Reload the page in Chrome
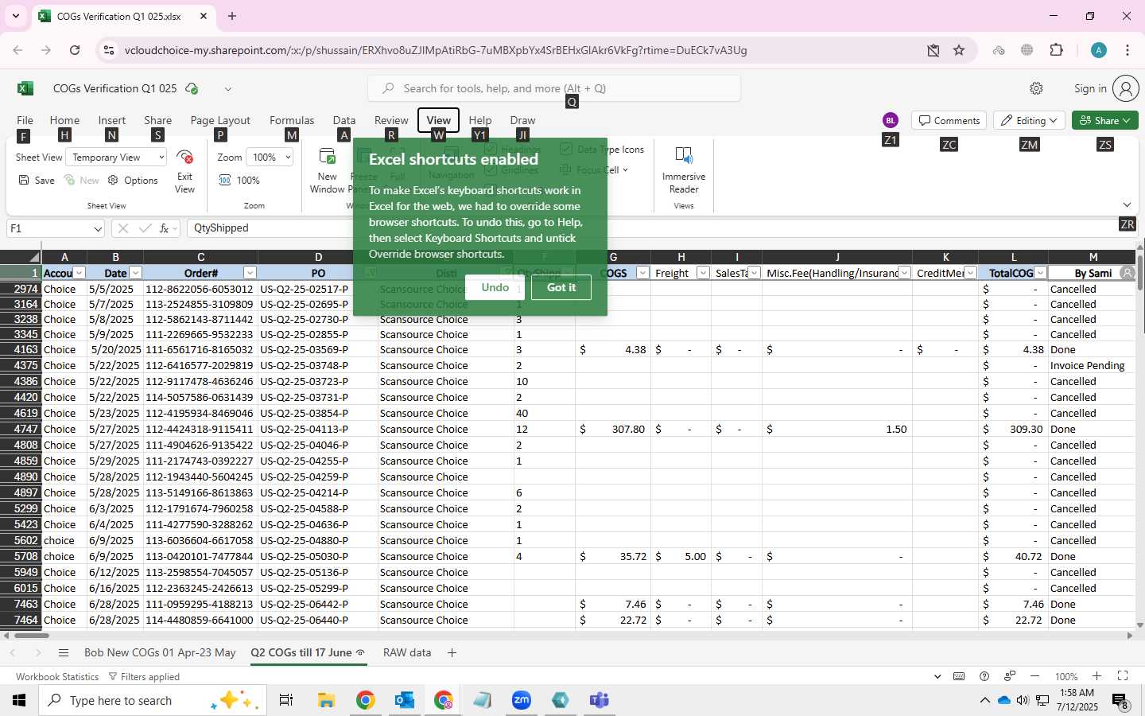This screenshot has width=1145, height=716. (x=75, y=50)
